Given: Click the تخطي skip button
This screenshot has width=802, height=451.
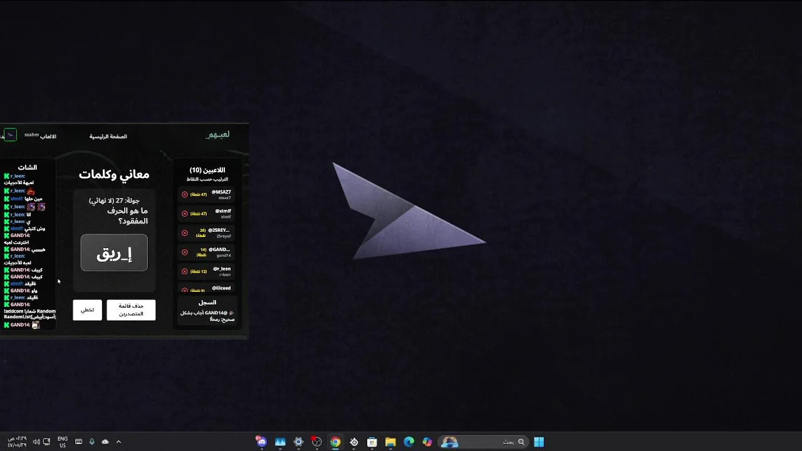Looking at the screenshot, I should coord(87,310).
